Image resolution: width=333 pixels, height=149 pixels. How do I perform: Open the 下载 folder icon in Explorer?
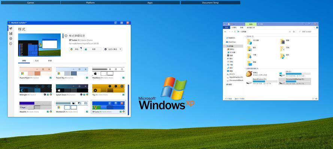tap(249, 56)
